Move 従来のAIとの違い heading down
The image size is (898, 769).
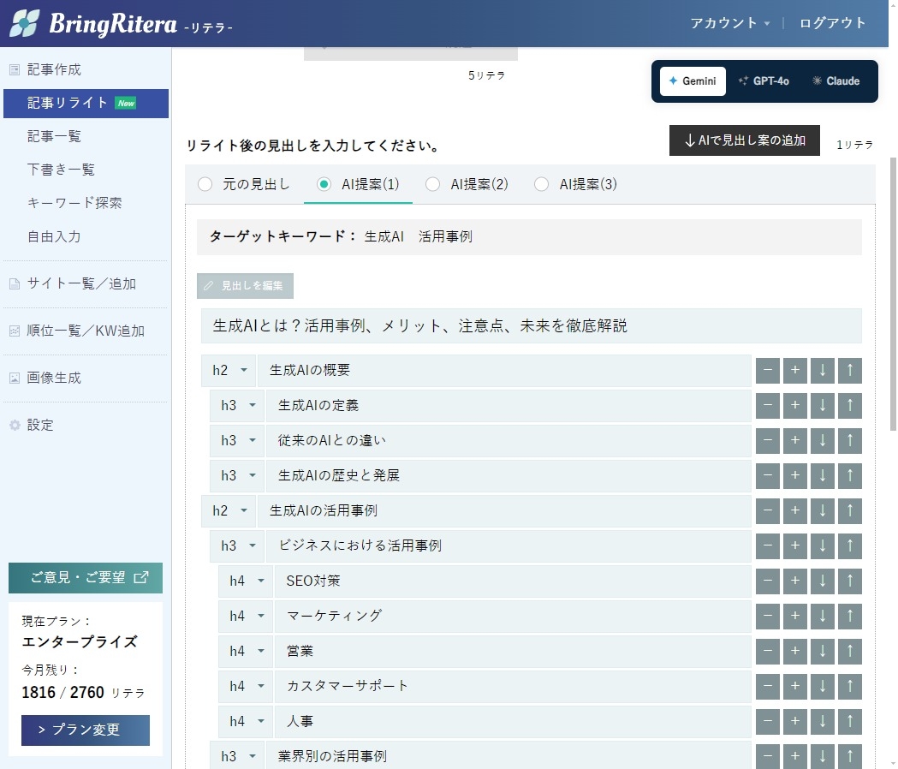tap(822, 441)
